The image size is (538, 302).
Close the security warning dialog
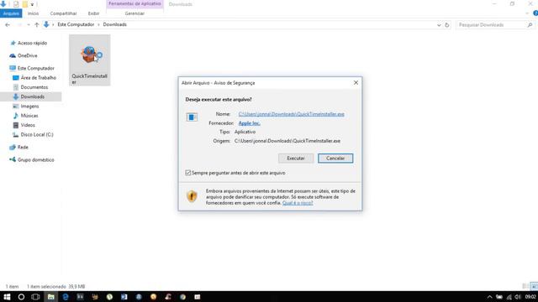point(356,82)
